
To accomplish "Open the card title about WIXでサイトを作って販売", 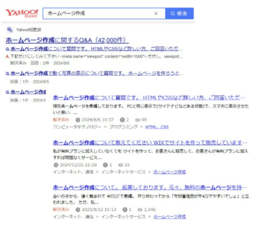I will [x=150, y=143].
